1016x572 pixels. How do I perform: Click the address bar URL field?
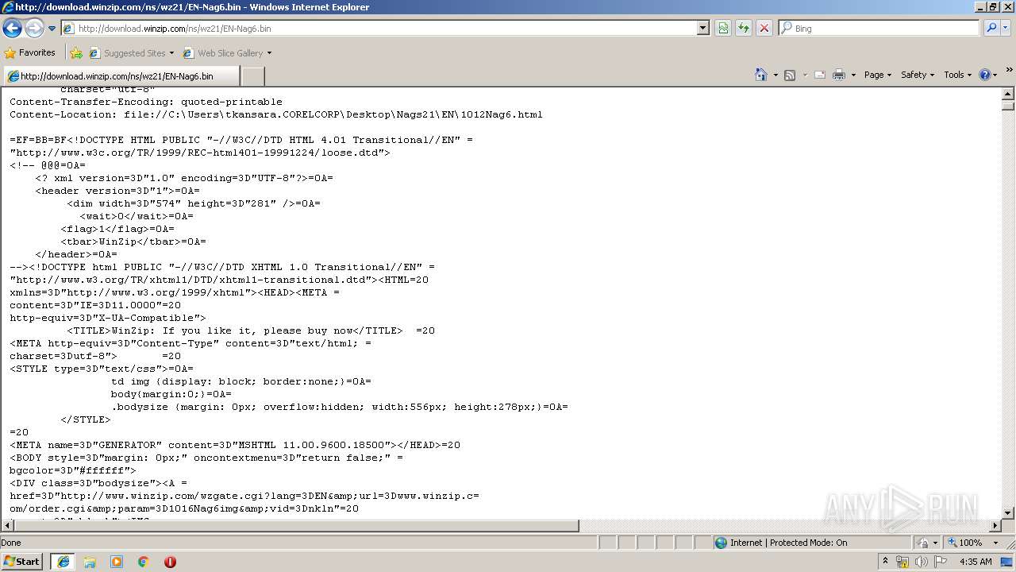point(379,28)
